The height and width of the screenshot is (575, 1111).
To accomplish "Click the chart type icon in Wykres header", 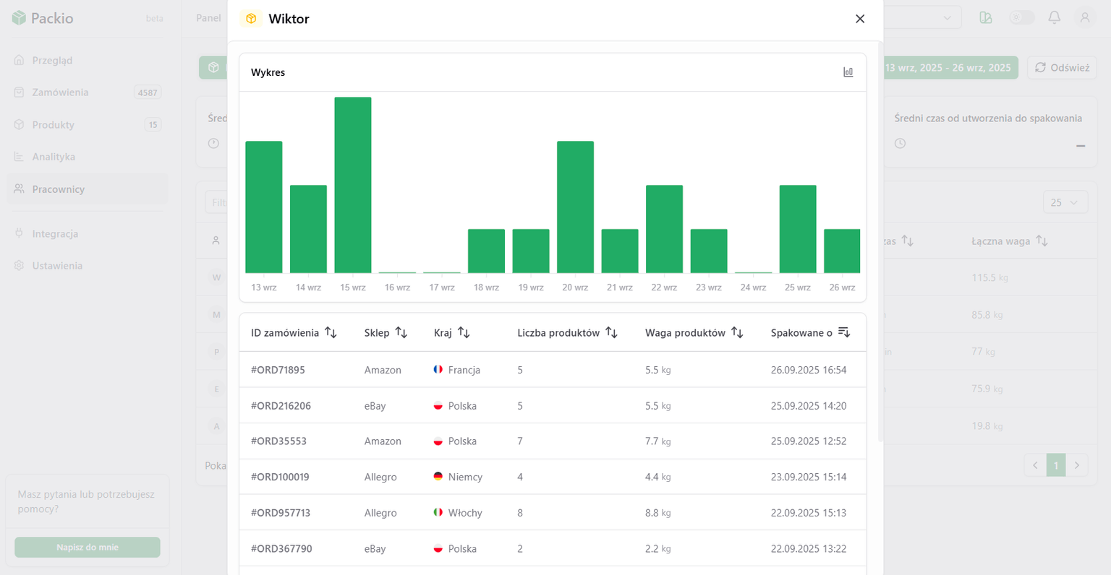I will tap(848, 72).
